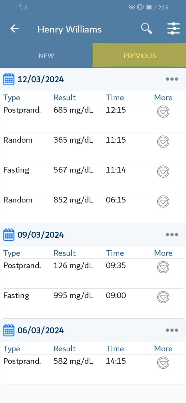Screen dimensions: 186x403
Task: Tap the Henry Williams title
Action: tap(70, 30)
